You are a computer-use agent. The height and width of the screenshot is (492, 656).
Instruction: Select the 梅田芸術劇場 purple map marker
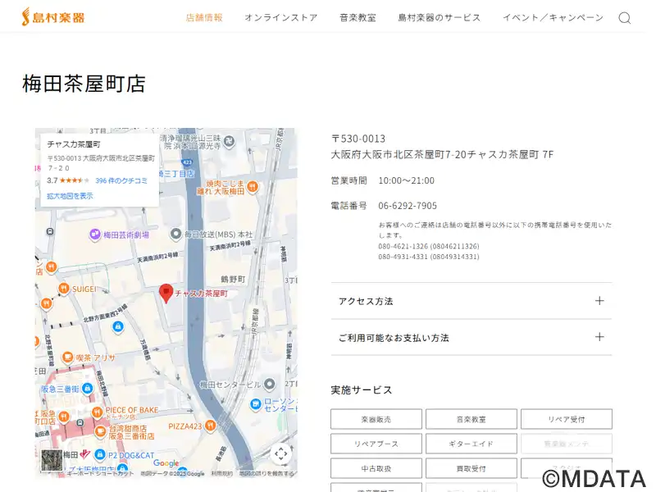coord(95,235)
